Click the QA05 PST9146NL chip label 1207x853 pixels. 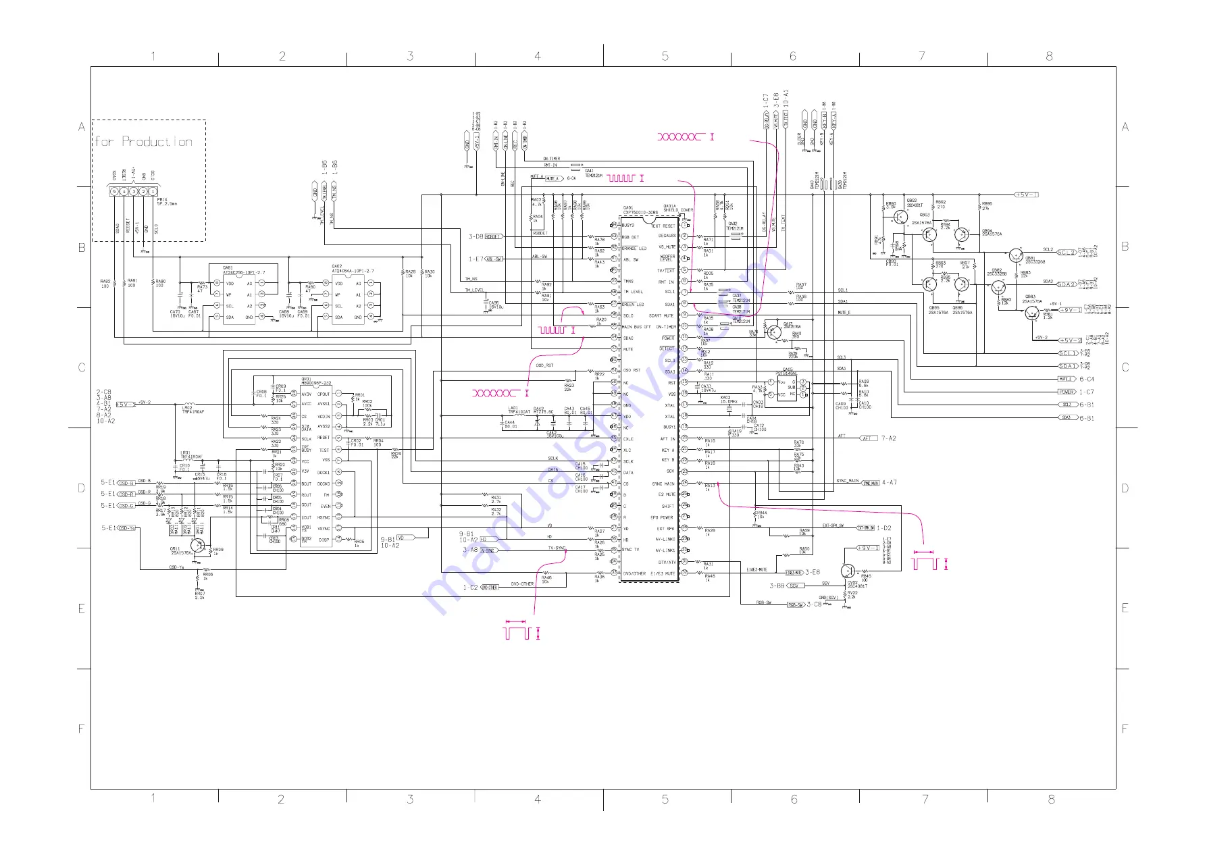pos(786,372)
